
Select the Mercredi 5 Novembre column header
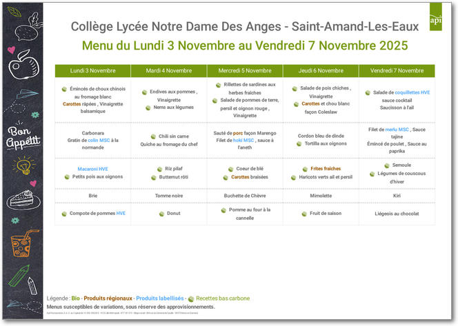(244, 71)
